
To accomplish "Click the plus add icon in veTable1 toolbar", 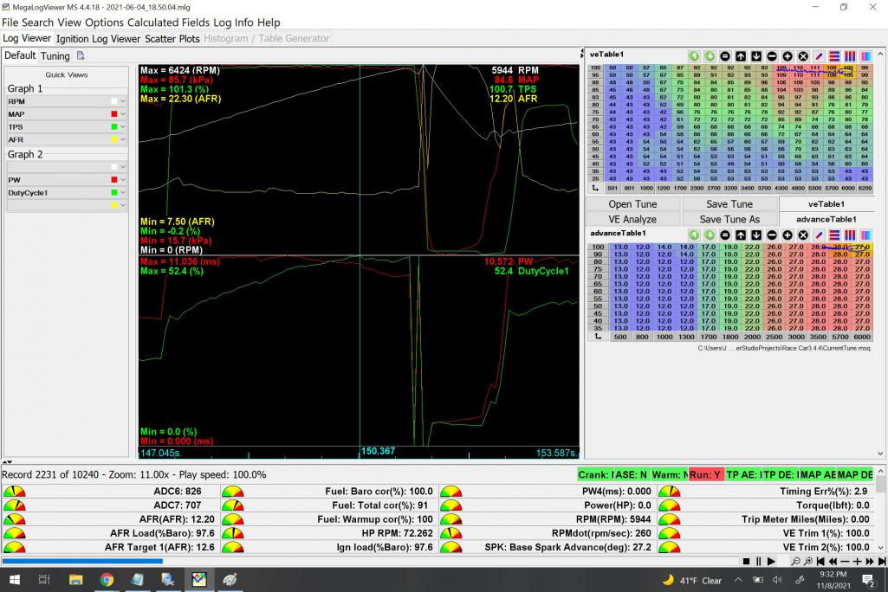I will pos(788,56).
